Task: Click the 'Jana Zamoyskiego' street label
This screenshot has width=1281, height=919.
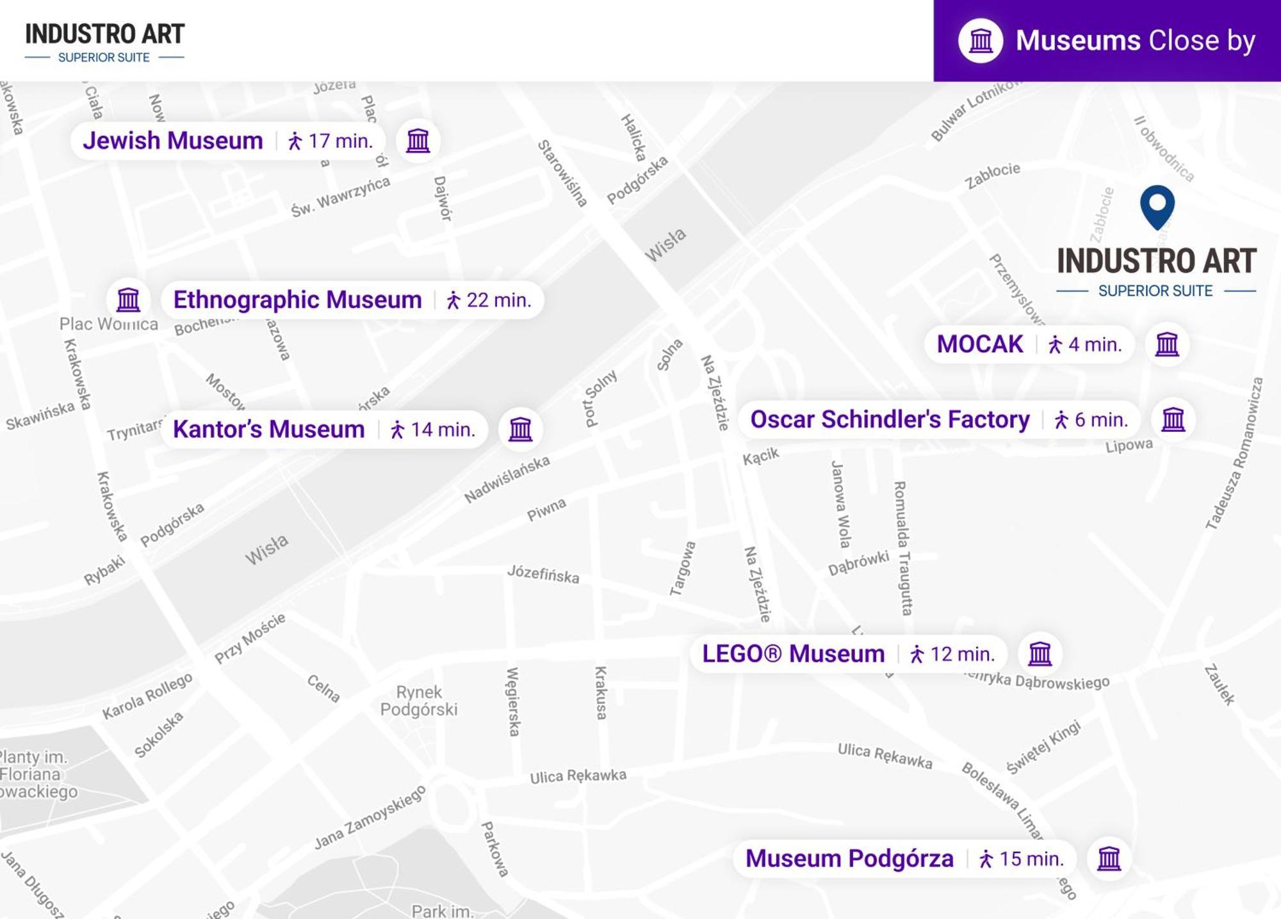Action: click(370, 817)
